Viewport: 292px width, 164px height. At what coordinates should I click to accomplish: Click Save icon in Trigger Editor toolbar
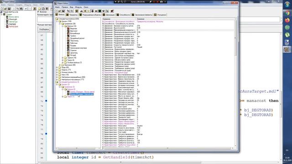point(9,9)
